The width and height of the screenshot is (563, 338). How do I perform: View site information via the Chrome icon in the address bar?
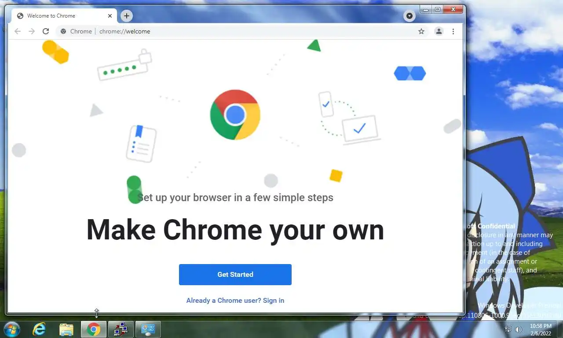[63, 31]
